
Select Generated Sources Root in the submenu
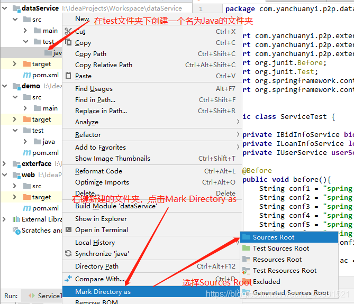tap(289, 293)
